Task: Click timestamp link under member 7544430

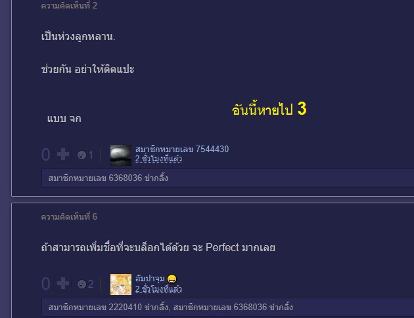Action: [158, 159]
